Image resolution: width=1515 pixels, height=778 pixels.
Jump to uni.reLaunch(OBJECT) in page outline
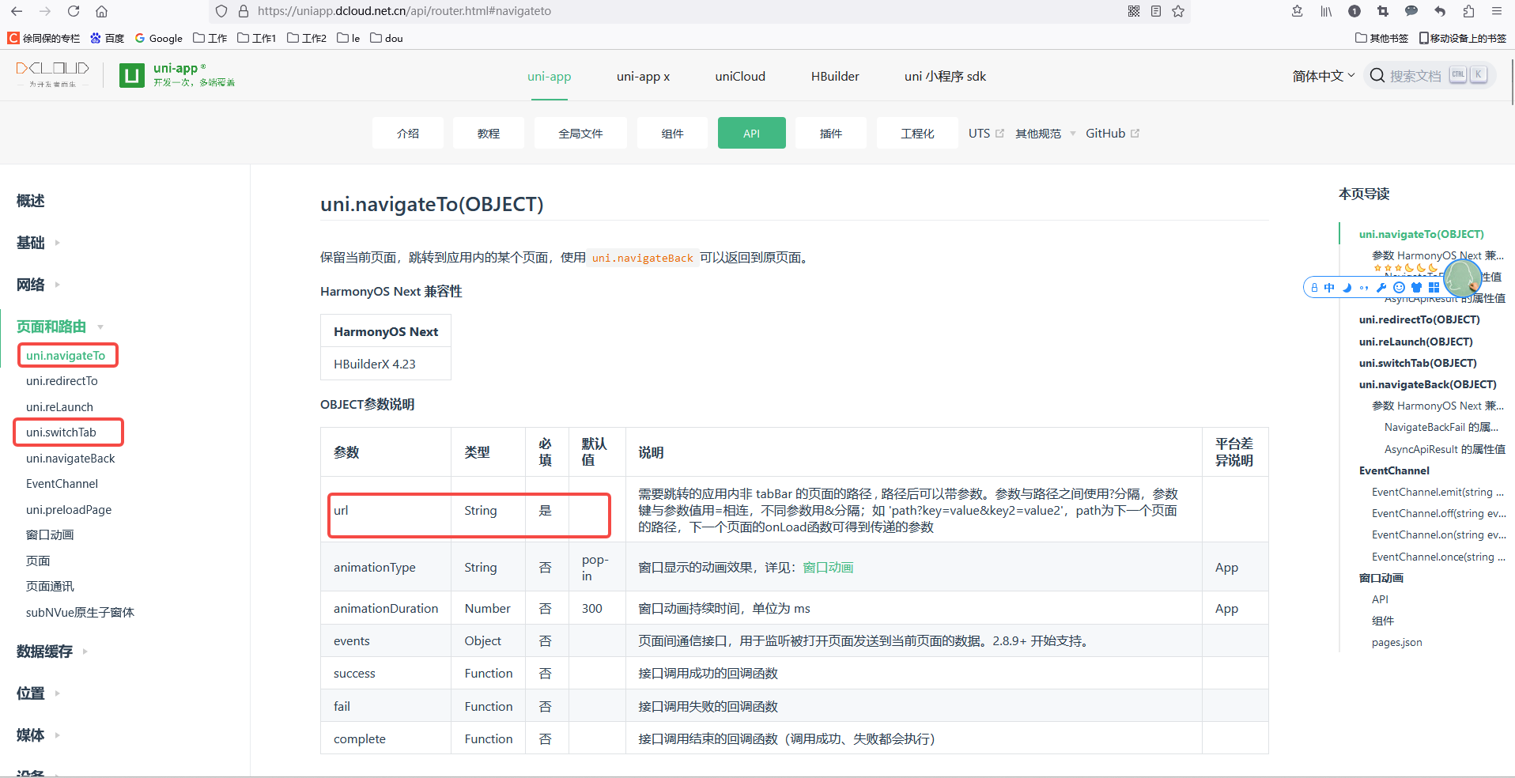point(1415,342)
